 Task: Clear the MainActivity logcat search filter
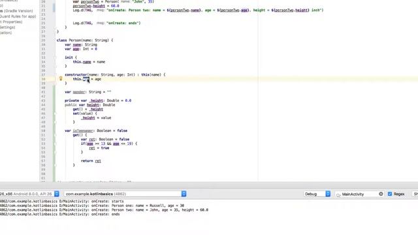coord(381,194)
